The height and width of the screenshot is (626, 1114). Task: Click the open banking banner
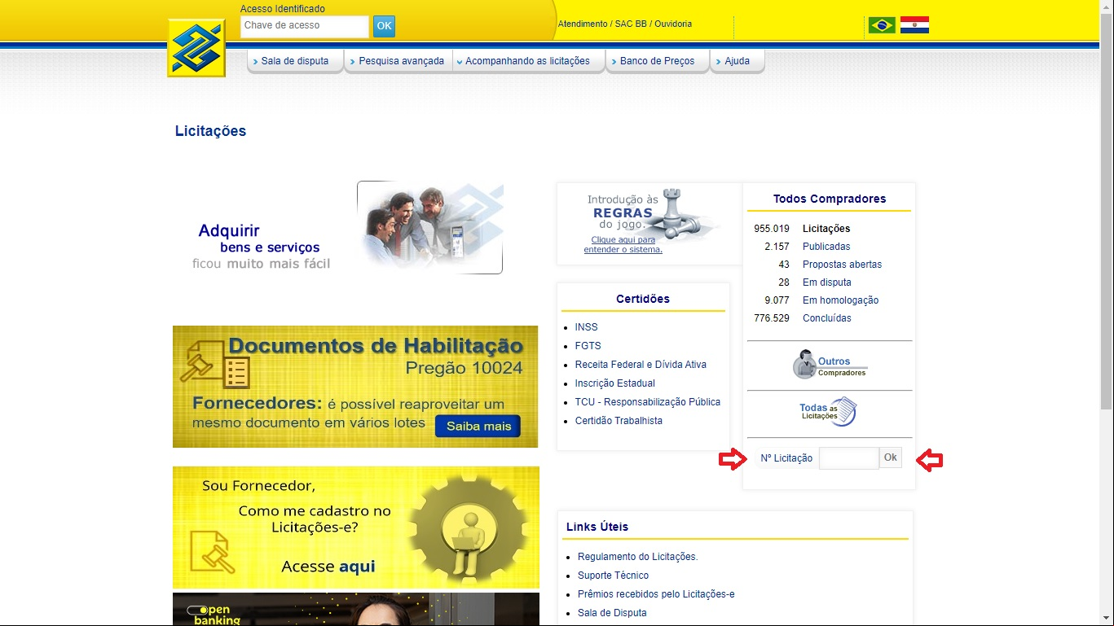pyautogui.click(x=355, y=609)
